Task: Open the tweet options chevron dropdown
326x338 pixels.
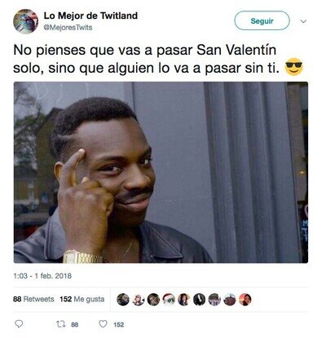Action: 303,21
